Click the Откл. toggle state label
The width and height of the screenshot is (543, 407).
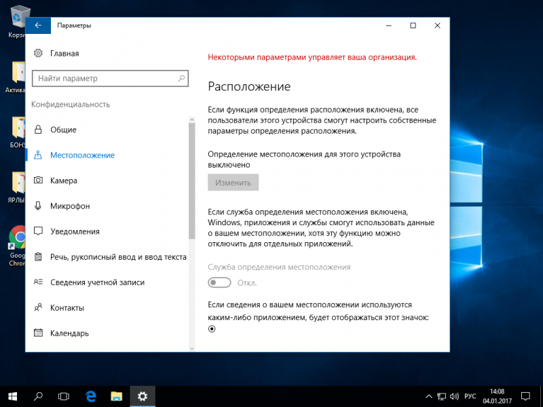247,283
